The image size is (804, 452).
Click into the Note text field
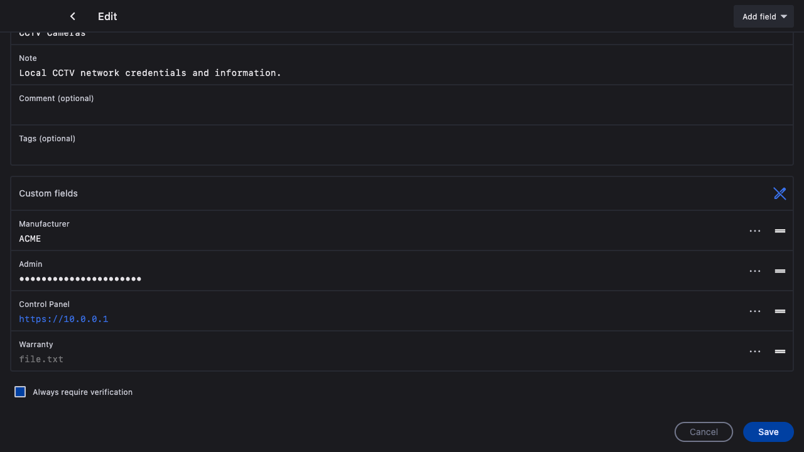point(251,73)
